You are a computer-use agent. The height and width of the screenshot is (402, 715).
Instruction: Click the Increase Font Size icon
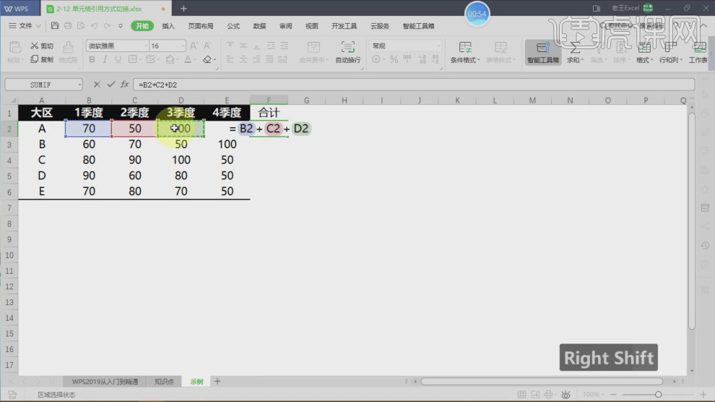tap(194, 46)
